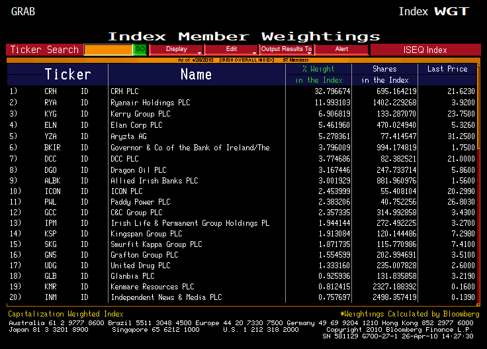Click the Last Price column header
Screen dimensions: 487x349
coord(447,69)
